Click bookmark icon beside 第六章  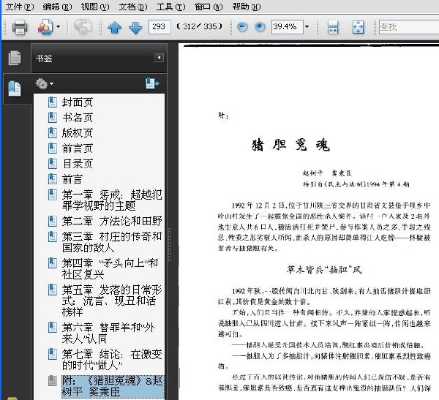pos(53,328)
